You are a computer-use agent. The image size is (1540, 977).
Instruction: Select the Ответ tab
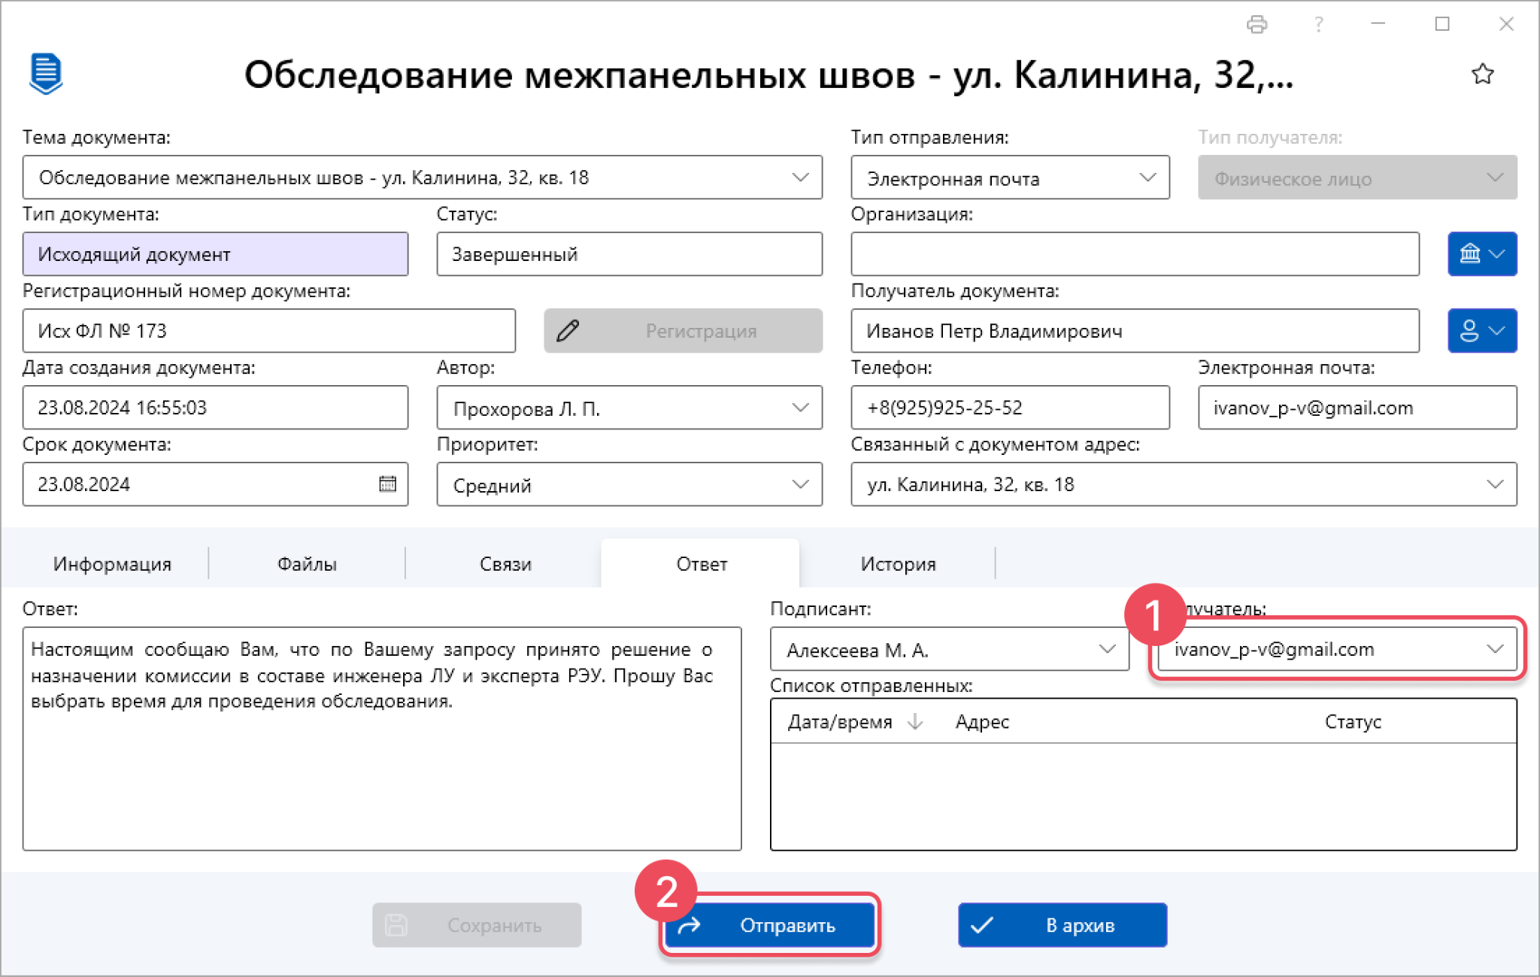701,563
